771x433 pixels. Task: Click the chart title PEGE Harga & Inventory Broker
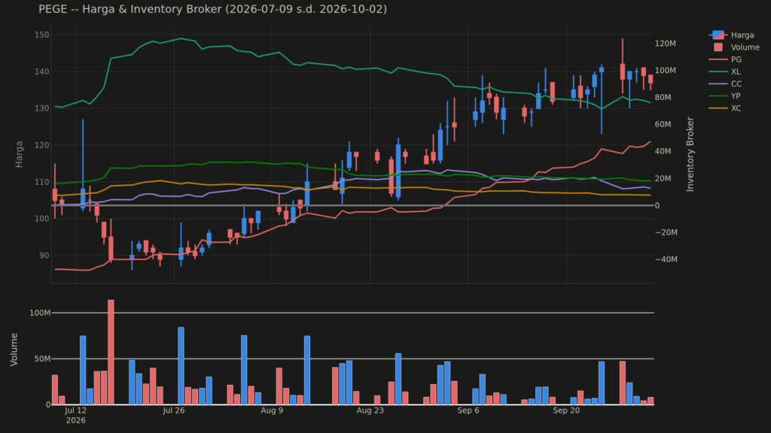212,9
